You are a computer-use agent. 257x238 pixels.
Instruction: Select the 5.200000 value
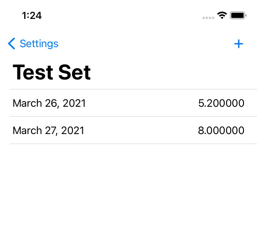tap(221, 103)
